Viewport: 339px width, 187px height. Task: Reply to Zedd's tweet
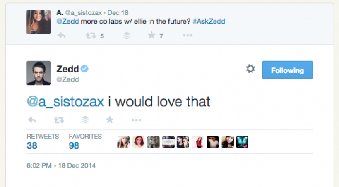pos(31,120)
